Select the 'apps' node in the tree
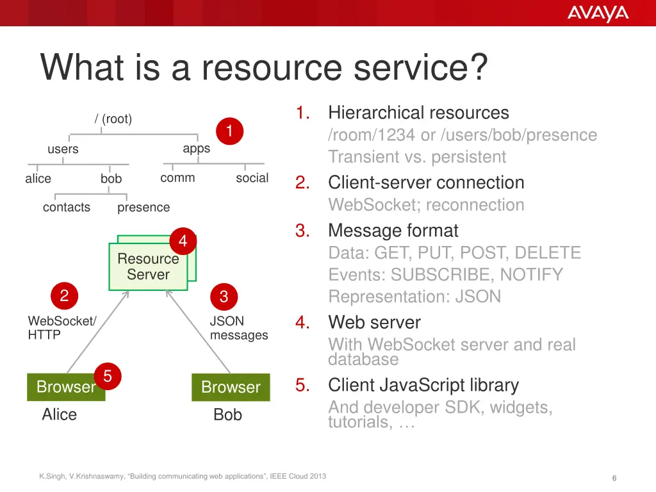 196,149
